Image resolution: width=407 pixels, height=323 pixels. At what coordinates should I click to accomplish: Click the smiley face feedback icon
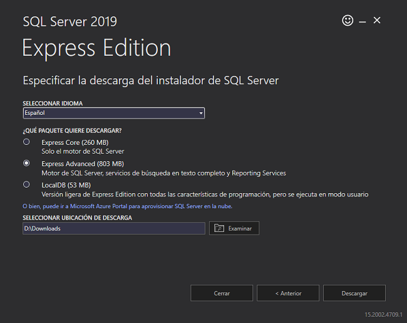pos(348,20)
